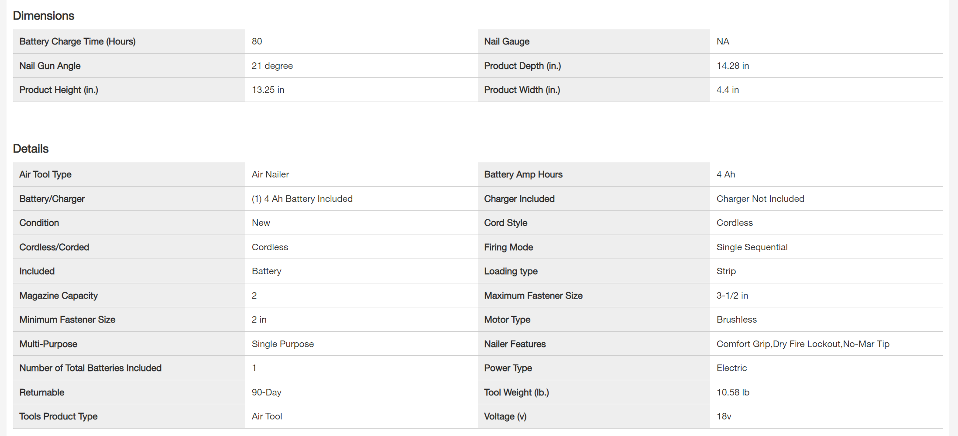Click the 3-1/2 in maximum fastener value
This screenshot has height=436, width=958.
coord(732,296)
